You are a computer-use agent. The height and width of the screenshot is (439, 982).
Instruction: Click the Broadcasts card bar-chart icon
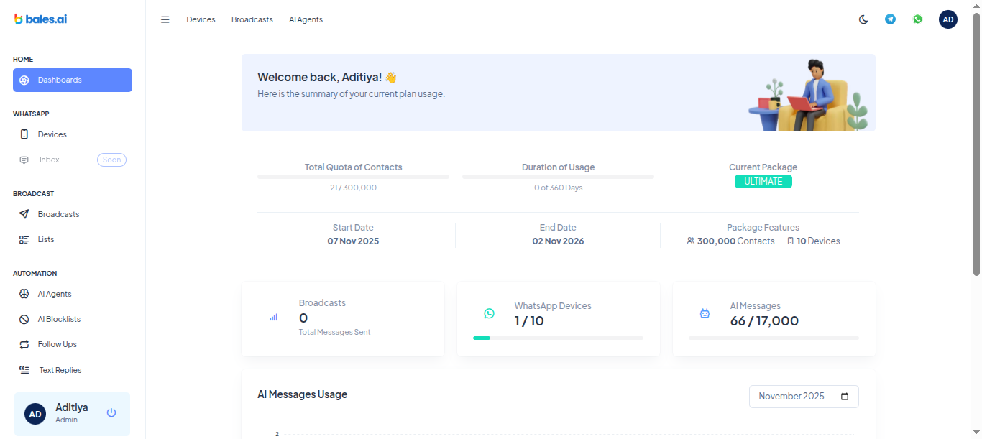273,317
